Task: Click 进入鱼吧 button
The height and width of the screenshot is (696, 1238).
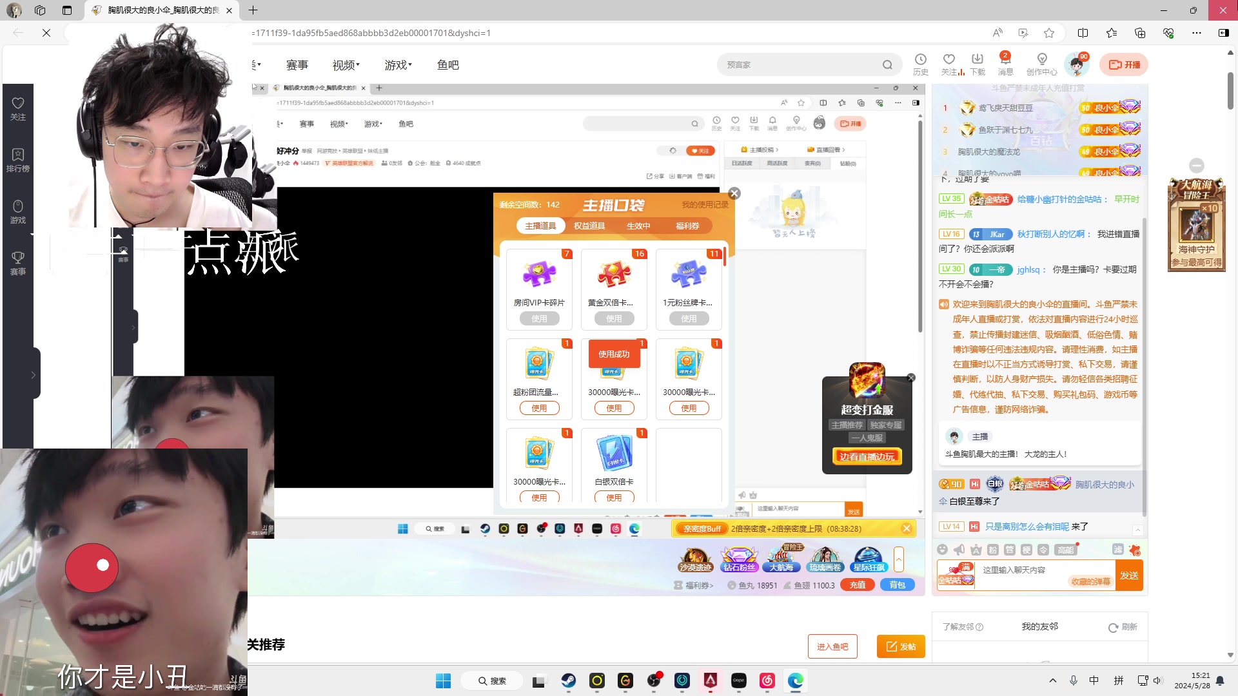Action: (x=832, y=646)
